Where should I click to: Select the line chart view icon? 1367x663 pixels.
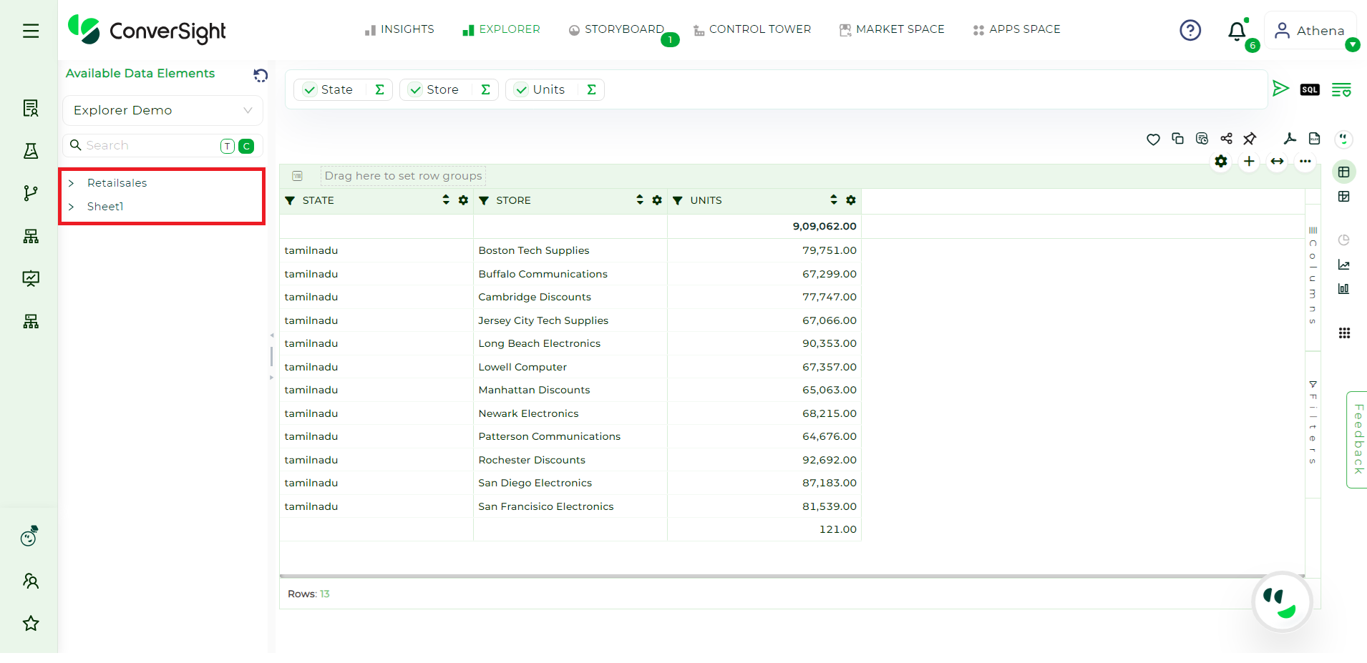(x=1344, y=265)
